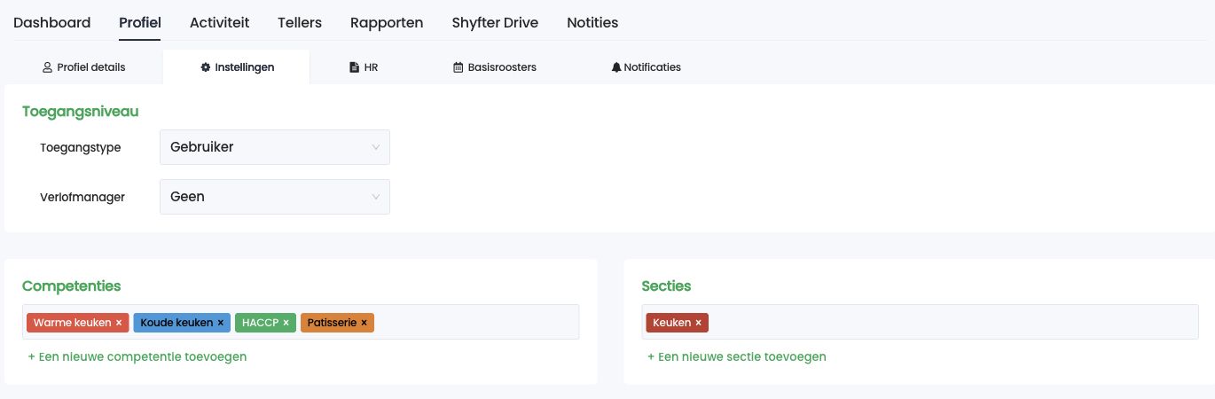Select the Profiel navigation item
The height and width of the screenshot is (399, 1215).
click(140, 22)
